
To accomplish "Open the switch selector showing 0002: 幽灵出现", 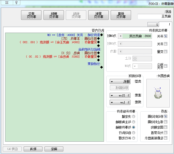I will coord(135,36).
